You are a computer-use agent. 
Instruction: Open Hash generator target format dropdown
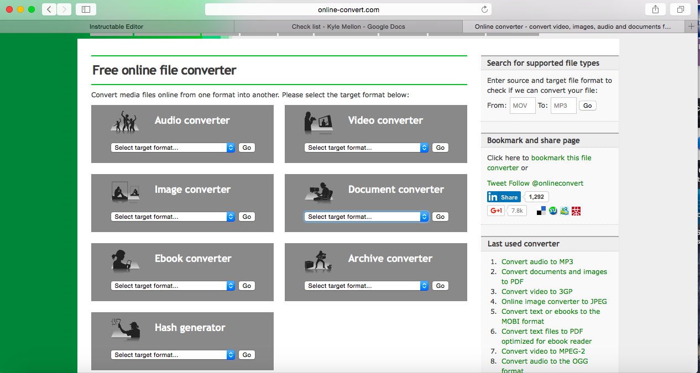click(x=173, y=355)
